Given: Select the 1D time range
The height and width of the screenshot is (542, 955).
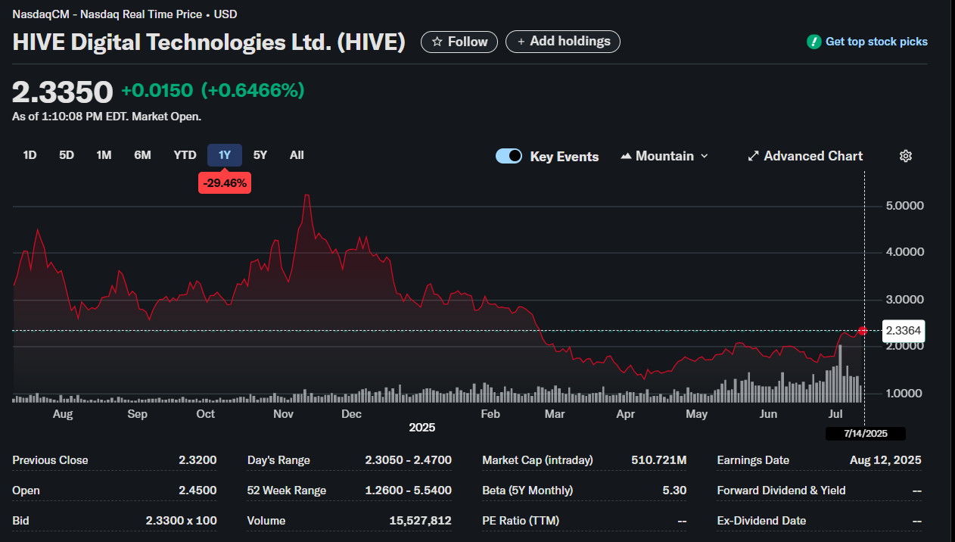Looking at the screenshot, I should [x=30, y=155].
